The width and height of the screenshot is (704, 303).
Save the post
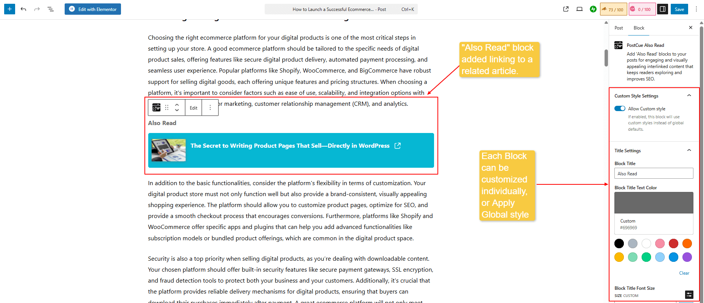point(679,9)
